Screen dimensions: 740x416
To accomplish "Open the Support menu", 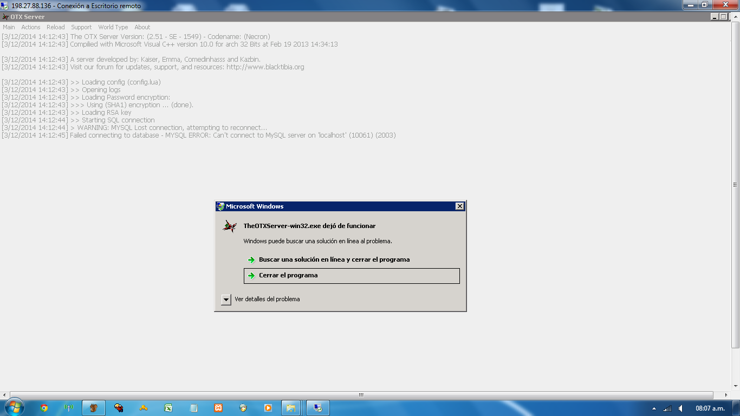I will pos(81,27).
